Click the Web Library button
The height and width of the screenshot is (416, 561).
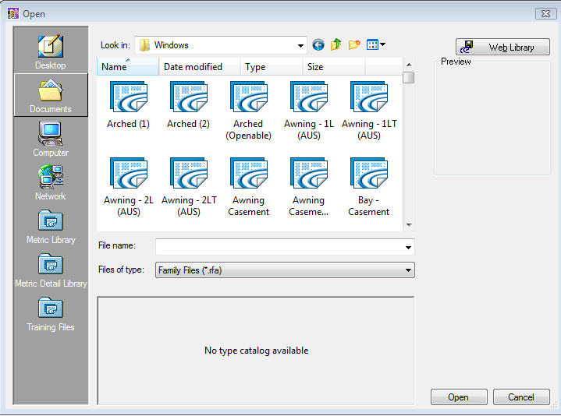point(502,48)
